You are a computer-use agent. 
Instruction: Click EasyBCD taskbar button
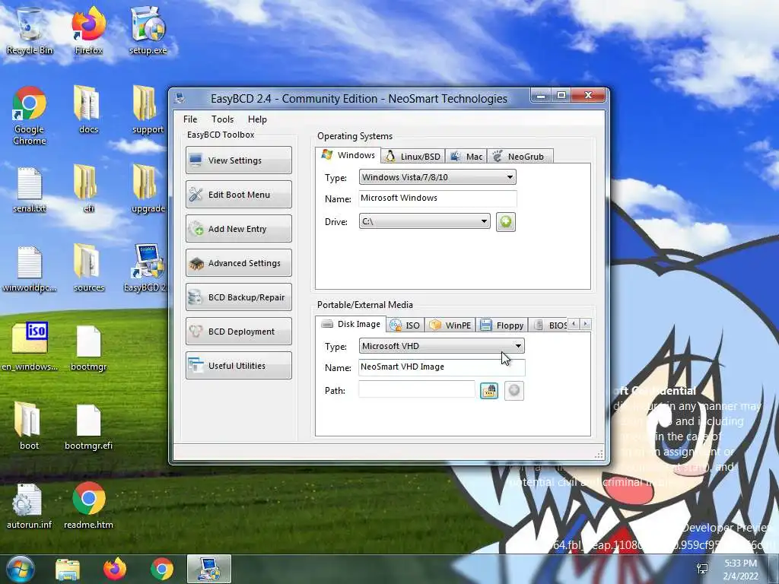pos(209,570)
